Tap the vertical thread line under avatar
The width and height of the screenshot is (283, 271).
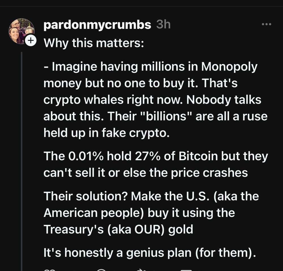pos(22,159)
